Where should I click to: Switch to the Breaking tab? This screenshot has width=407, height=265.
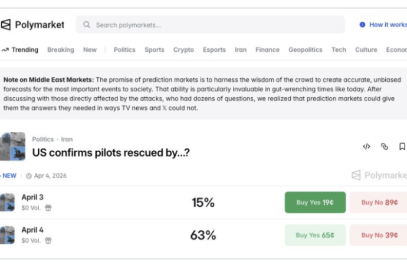pyautogui.click(x=61, y=50)
